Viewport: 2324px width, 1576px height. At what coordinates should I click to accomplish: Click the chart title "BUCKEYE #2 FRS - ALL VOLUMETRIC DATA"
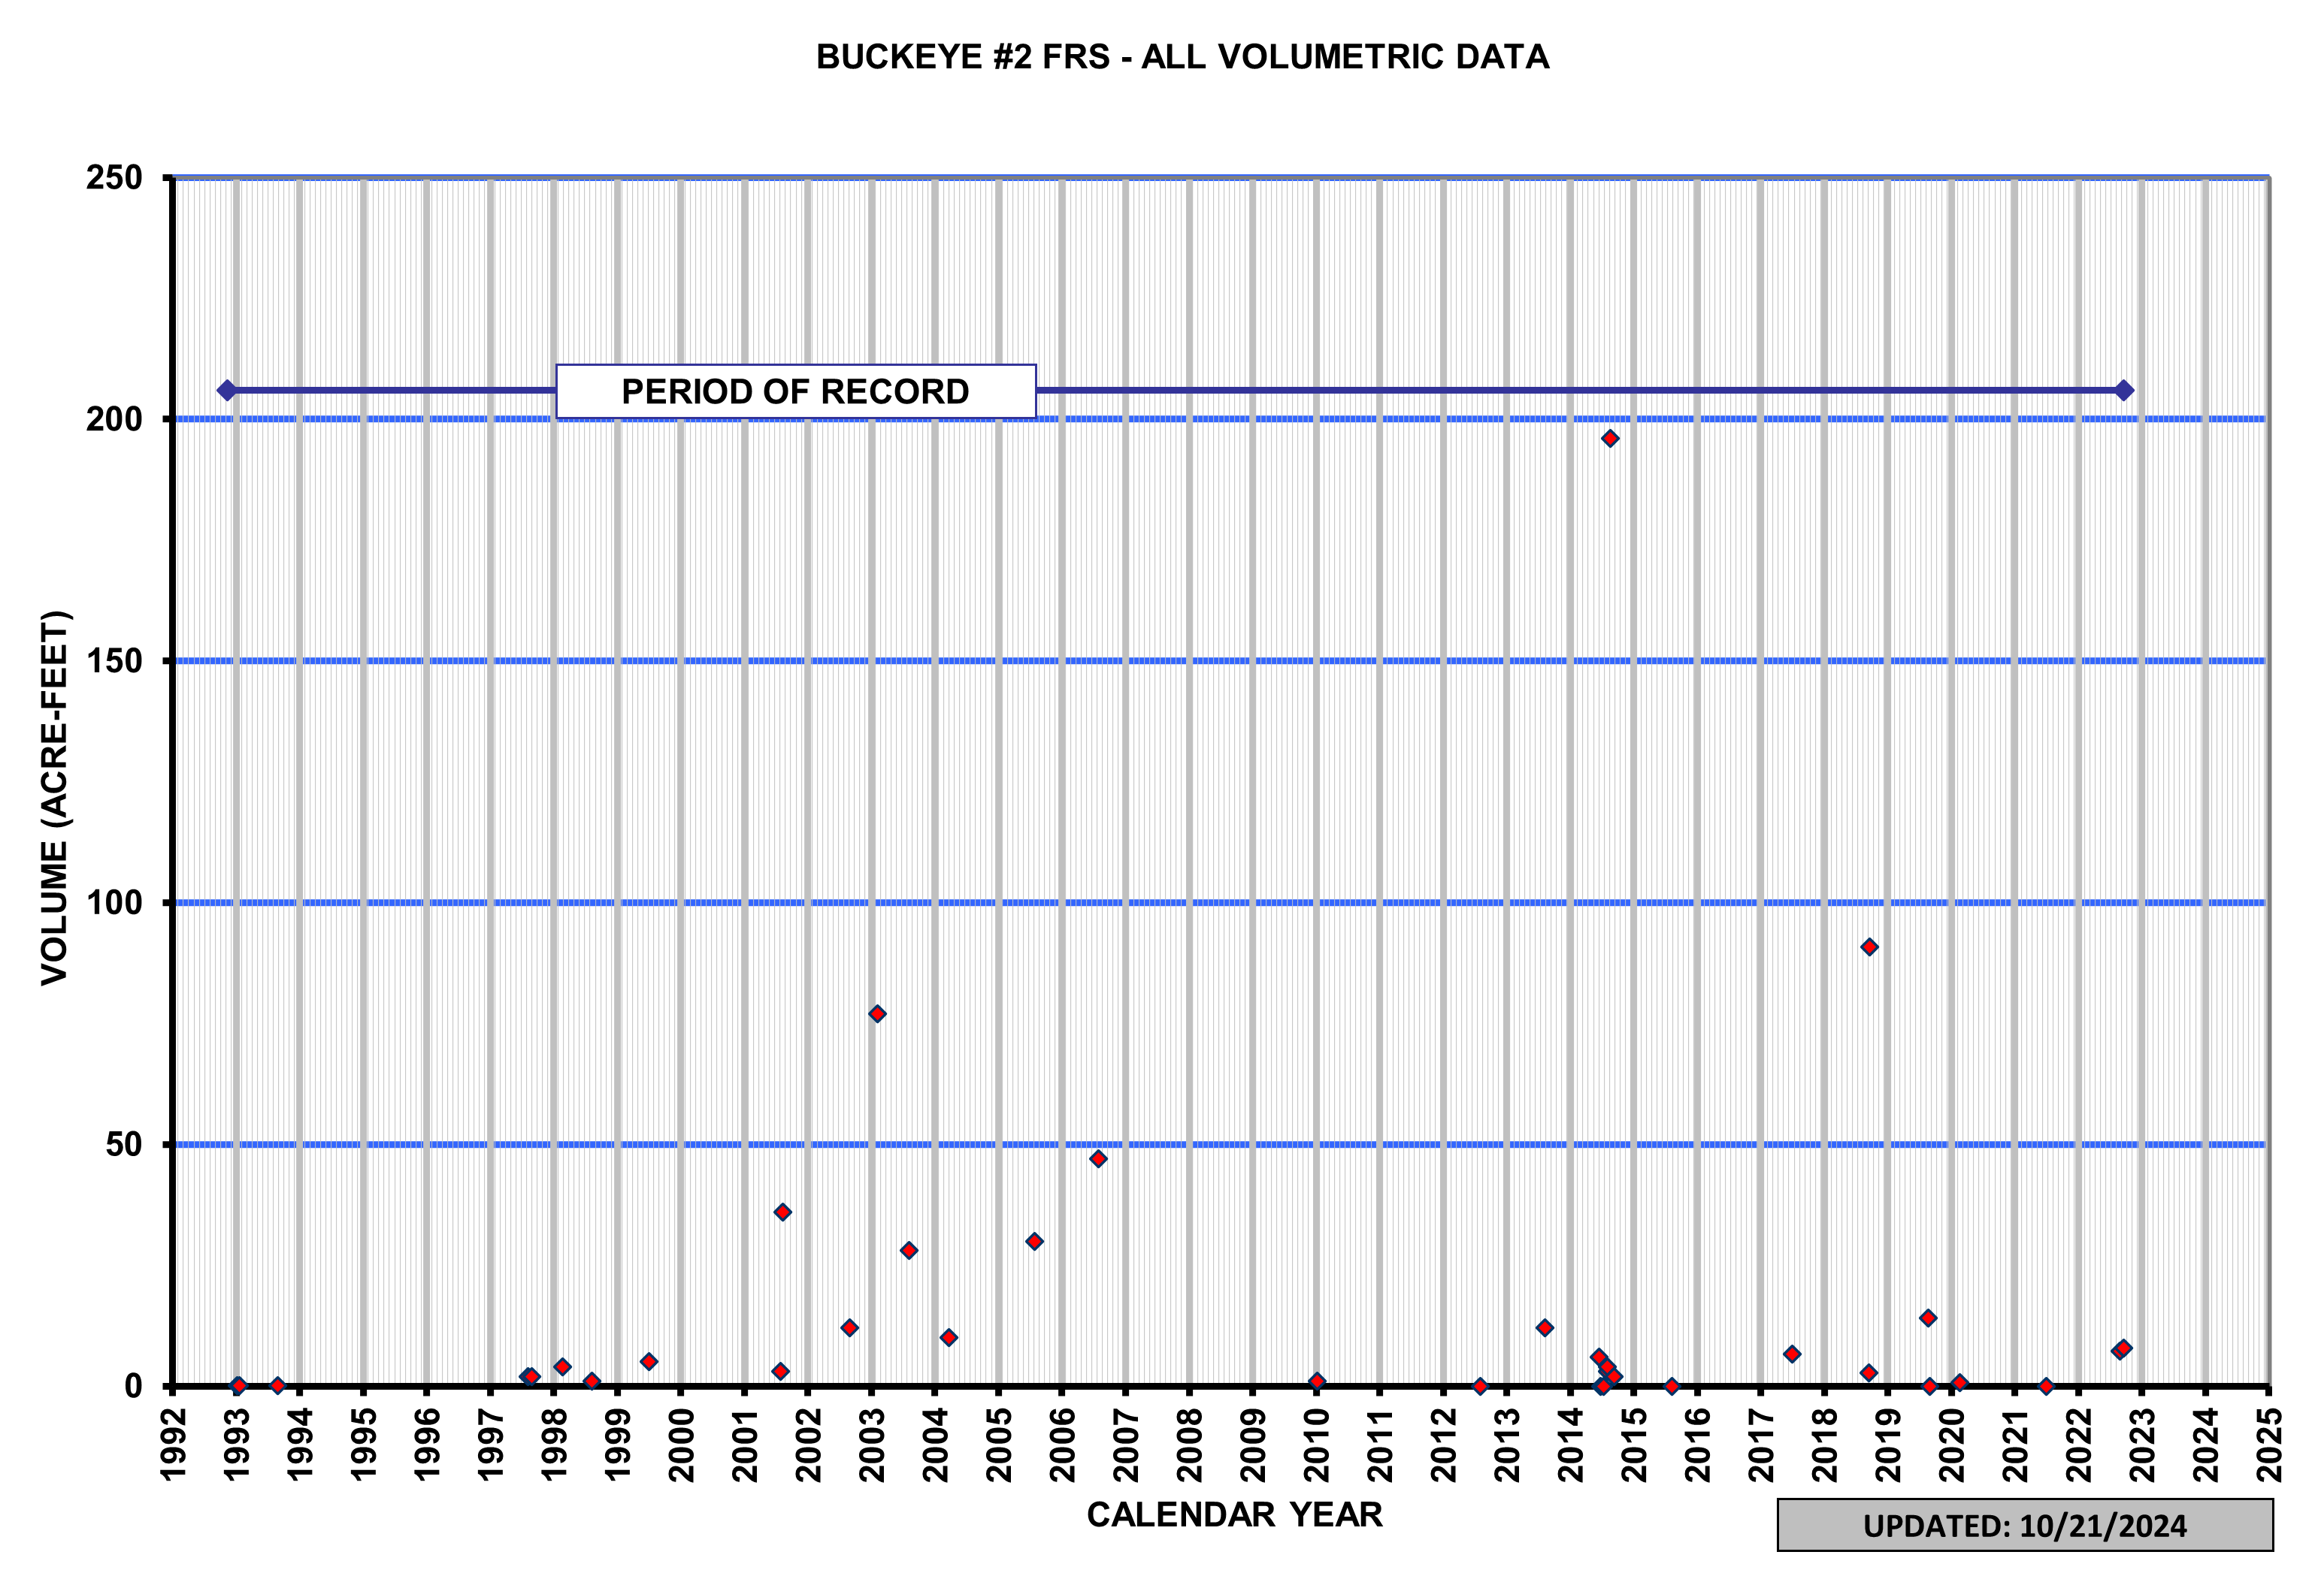pos(1182,57)
